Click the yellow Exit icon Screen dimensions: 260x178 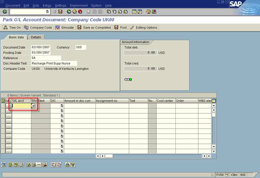click(75, 12)
